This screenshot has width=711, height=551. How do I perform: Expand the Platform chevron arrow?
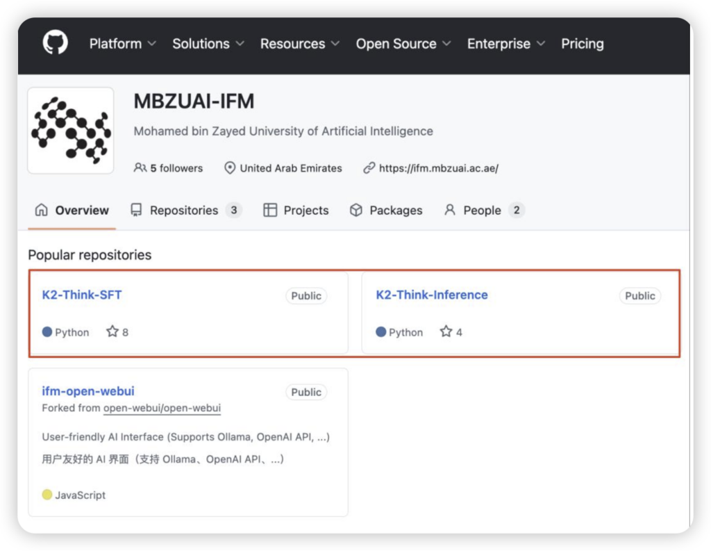tap(152, 44)
